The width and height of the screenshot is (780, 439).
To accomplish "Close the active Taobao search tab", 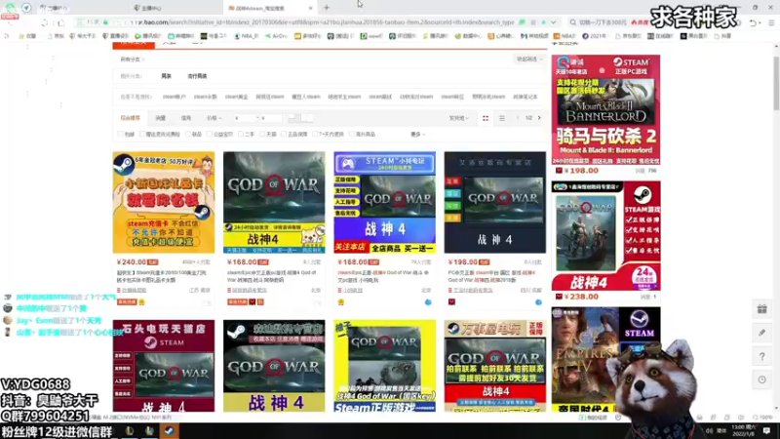I will click(x=310, y=8).
